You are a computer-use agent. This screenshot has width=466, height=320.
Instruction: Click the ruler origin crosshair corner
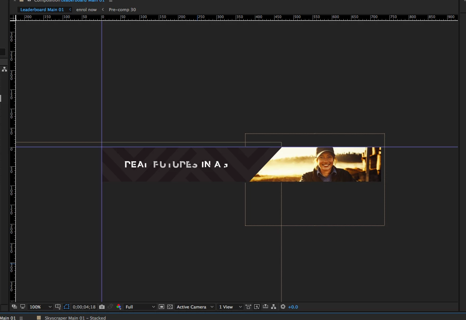[13, 17]
